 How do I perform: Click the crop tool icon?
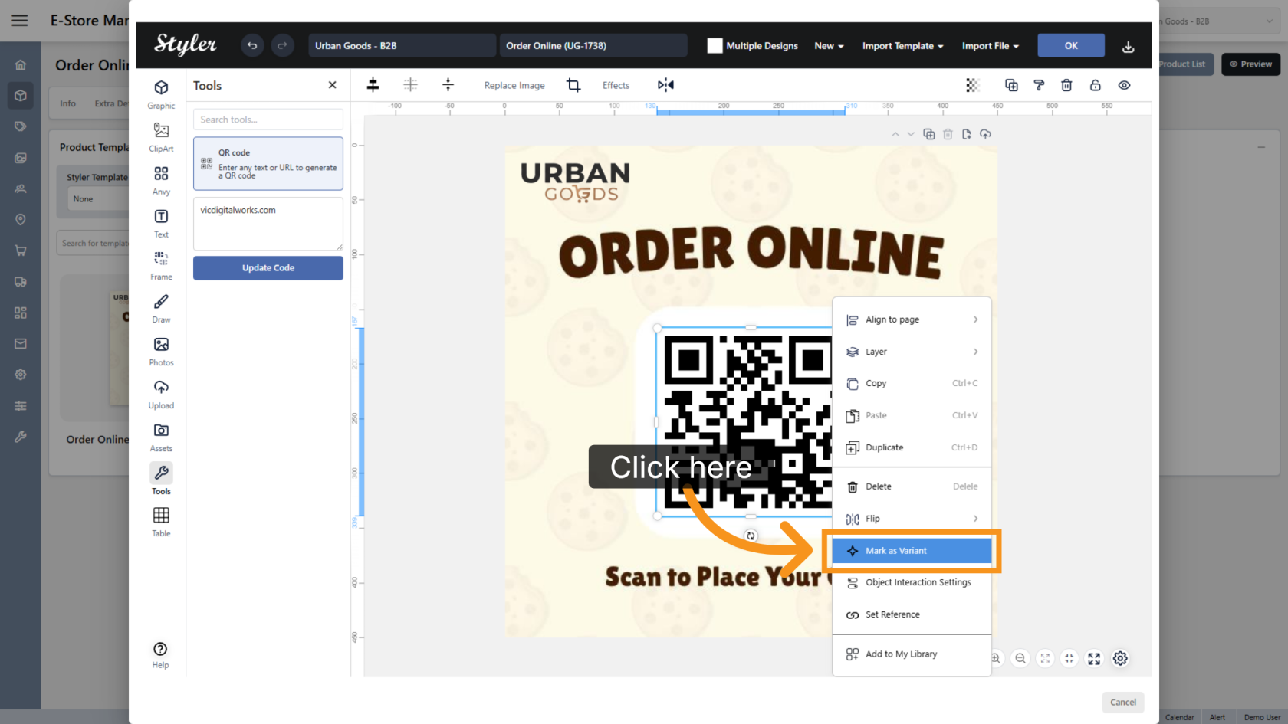(573, 85)
